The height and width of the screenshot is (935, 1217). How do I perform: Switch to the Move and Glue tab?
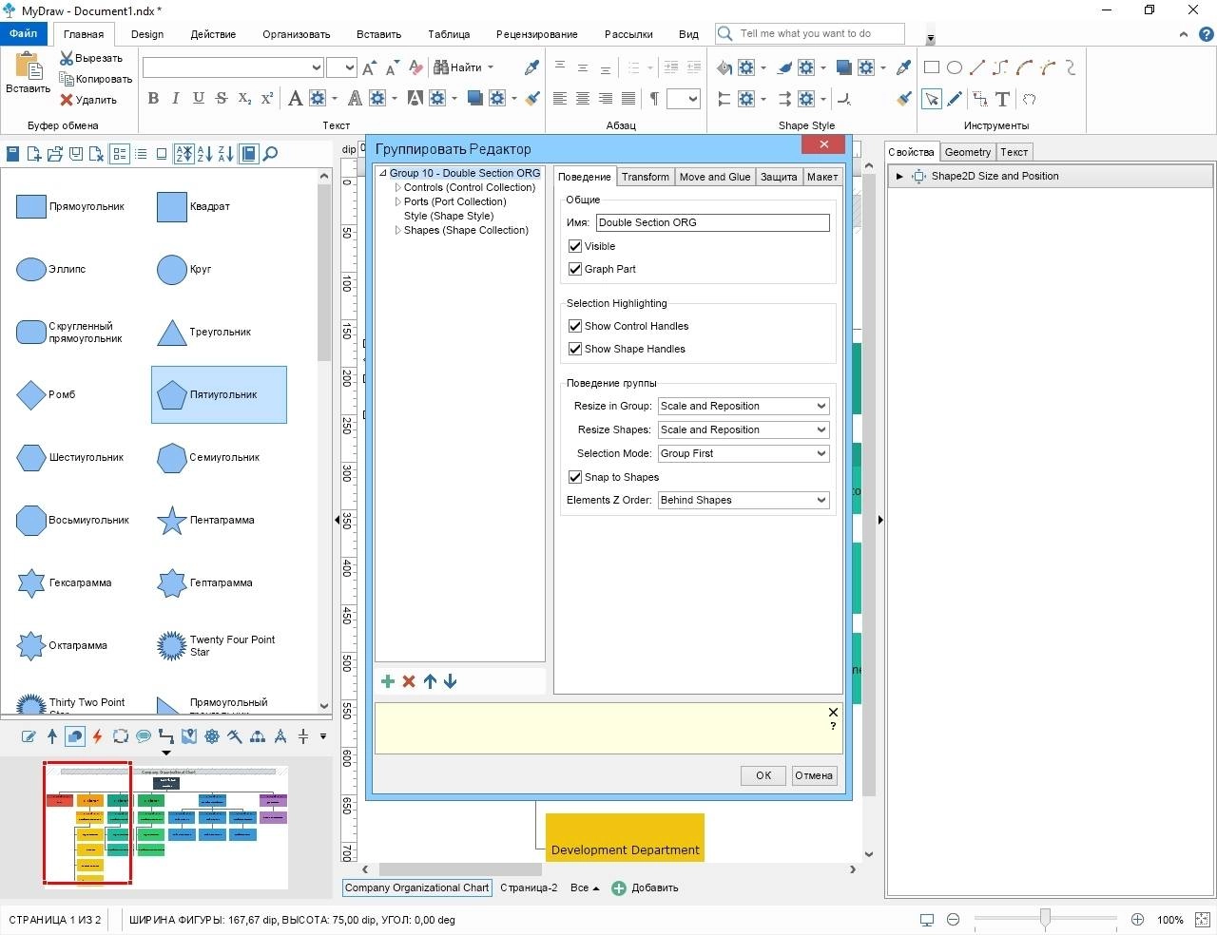click(x=715, y=177)
